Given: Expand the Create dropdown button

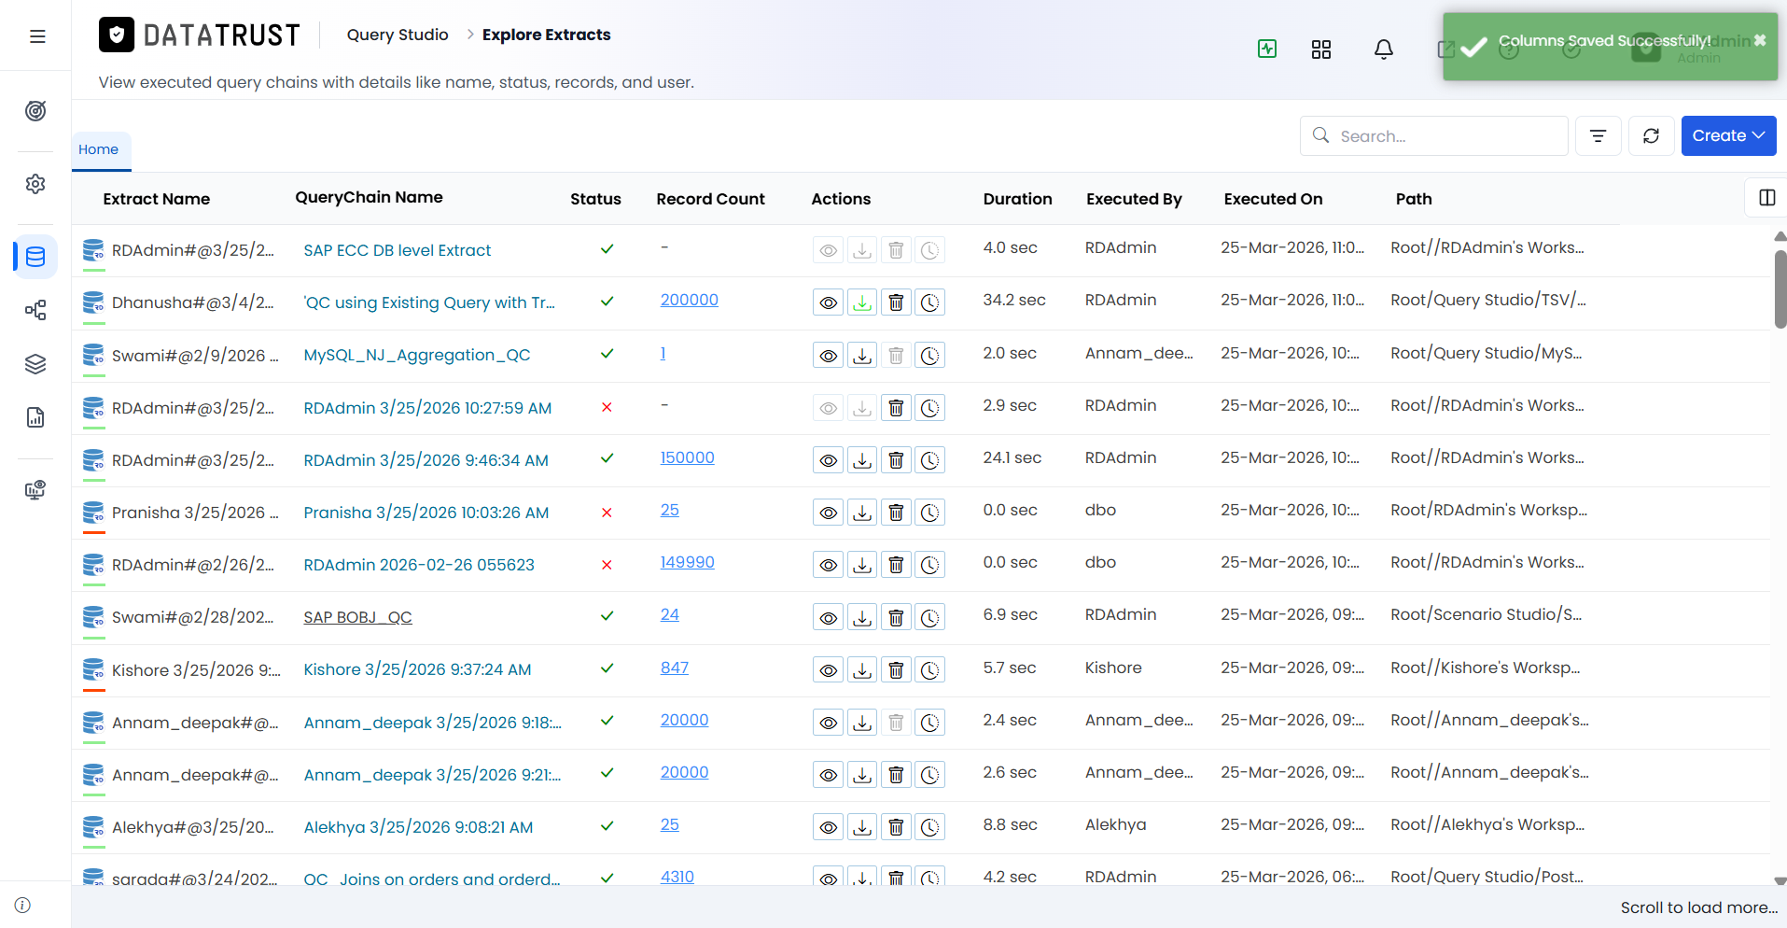Looking at the screenshot, I should pyautogui.click(x=1728, y=136).
